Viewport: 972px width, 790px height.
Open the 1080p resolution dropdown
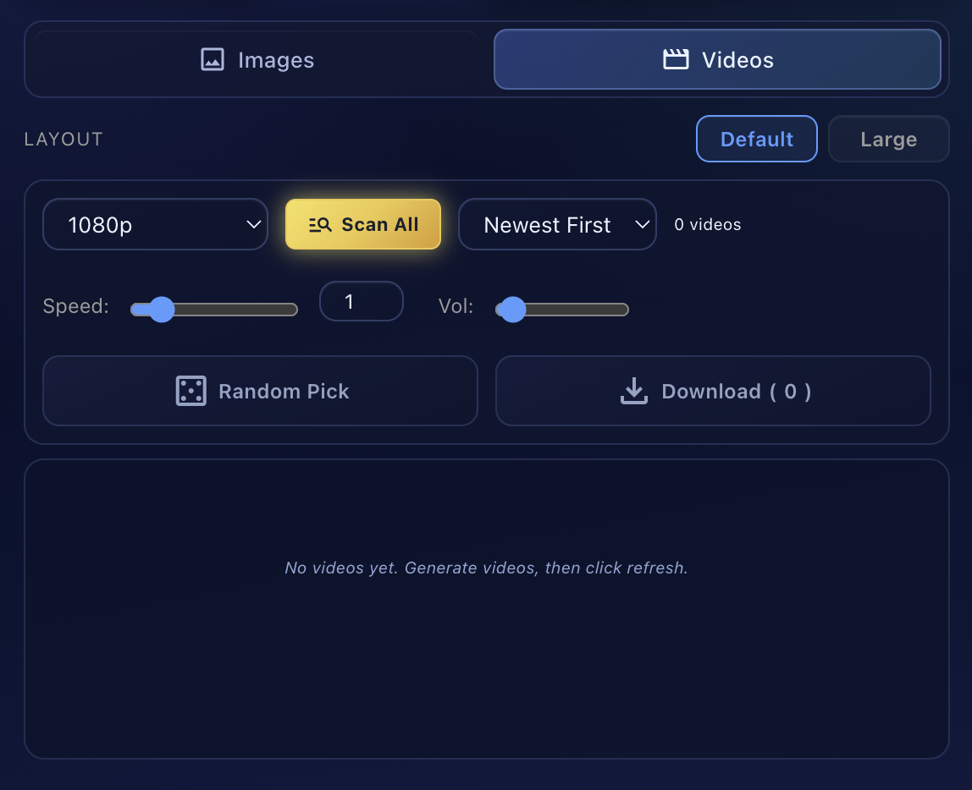click(155, 224)
